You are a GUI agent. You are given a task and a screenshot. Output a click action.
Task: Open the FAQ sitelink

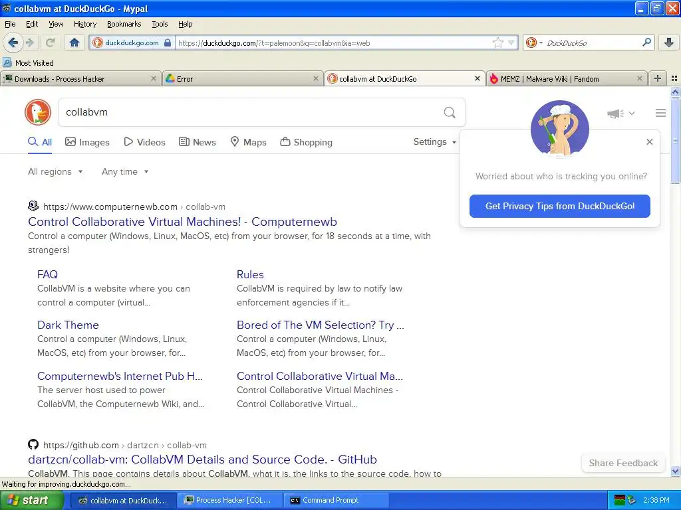(x=47, y=274)
